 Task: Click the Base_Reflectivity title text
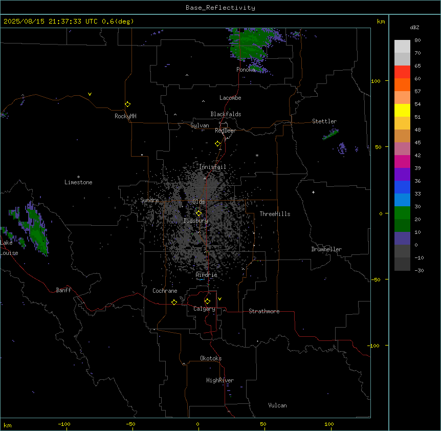click(220, 8)
